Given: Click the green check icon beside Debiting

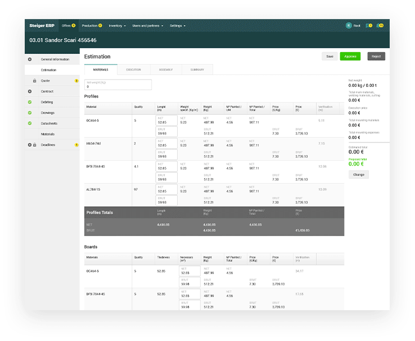Looking at the screenshot, I should coord(29,102).
